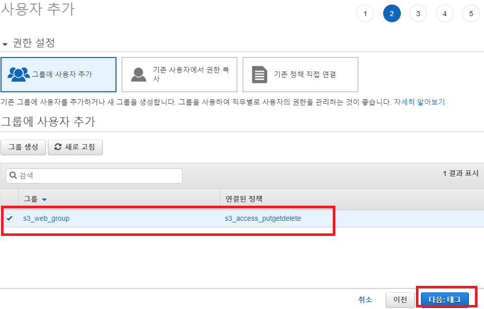Select step 4 circle
484x309 pixels.
445,14
